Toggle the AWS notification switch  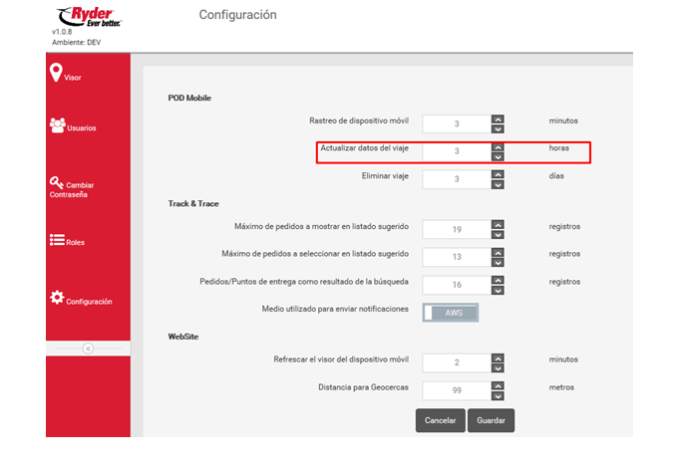point(451,312)
